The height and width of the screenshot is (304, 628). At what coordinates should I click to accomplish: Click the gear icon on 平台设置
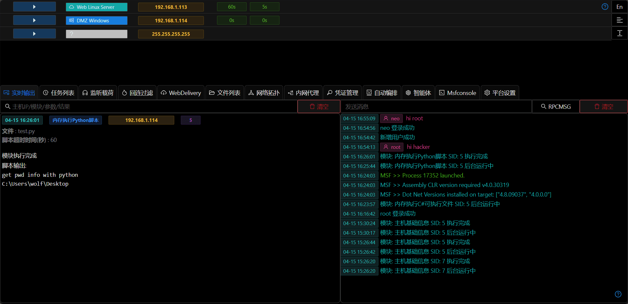(487, 93)
